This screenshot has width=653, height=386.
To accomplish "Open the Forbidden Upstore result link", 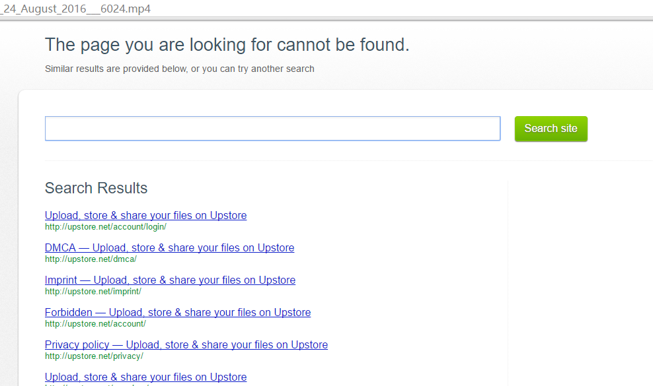I will coord(178,313).
